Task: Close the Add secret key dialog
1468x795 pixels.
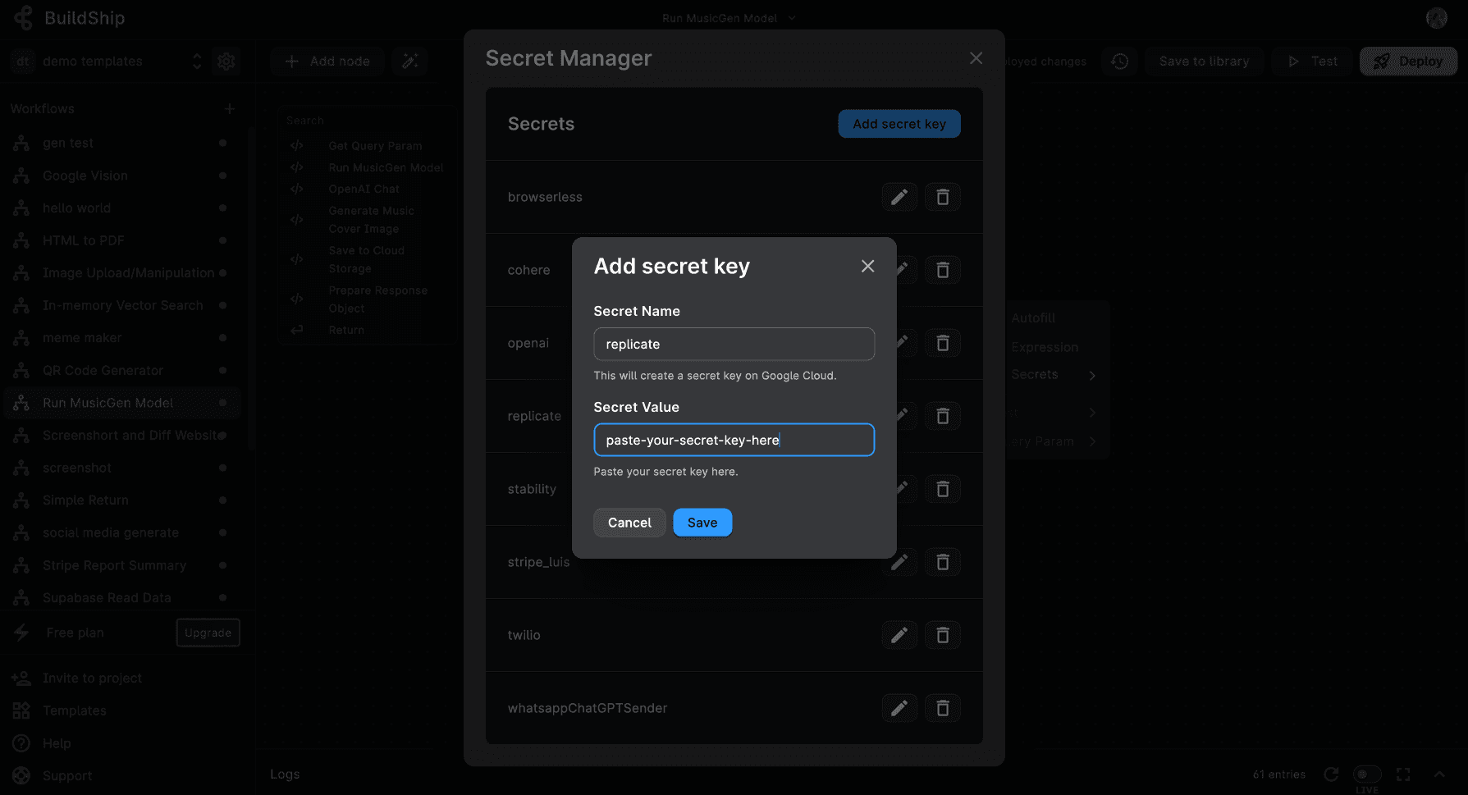Action: (x=867, y=267)
